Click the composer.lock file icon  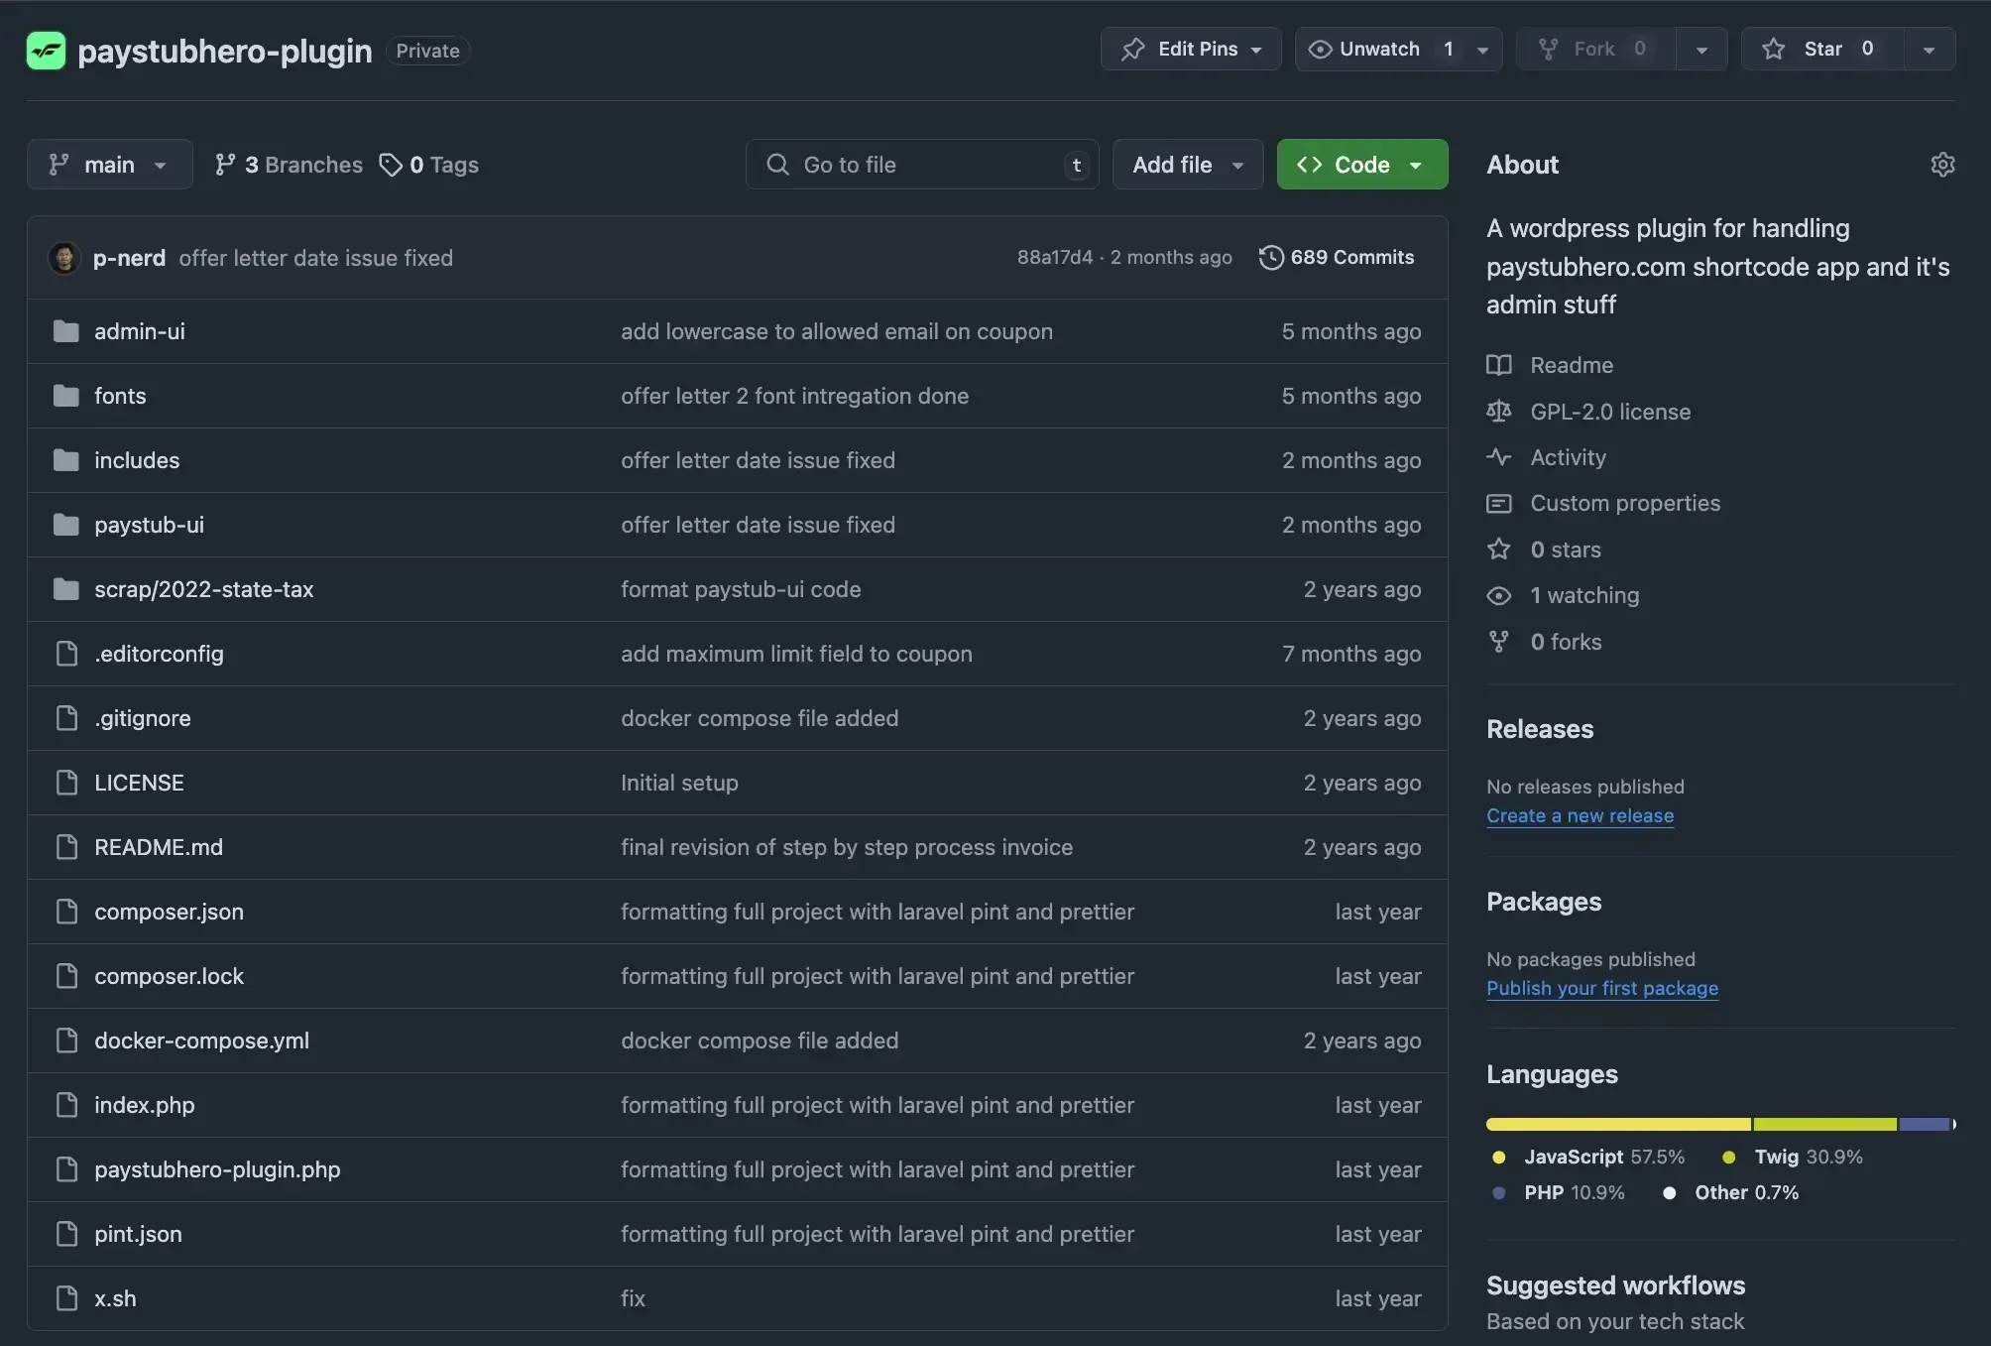coord(66,976)
